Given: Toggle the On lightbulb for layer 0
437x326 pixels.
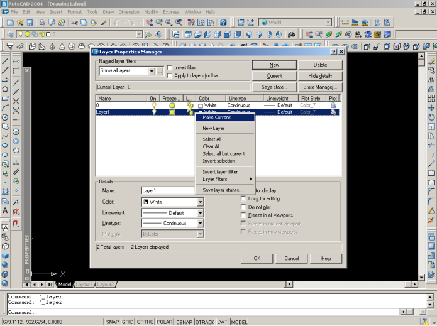Looking at the screenshot, I should [x=154, y=106].
